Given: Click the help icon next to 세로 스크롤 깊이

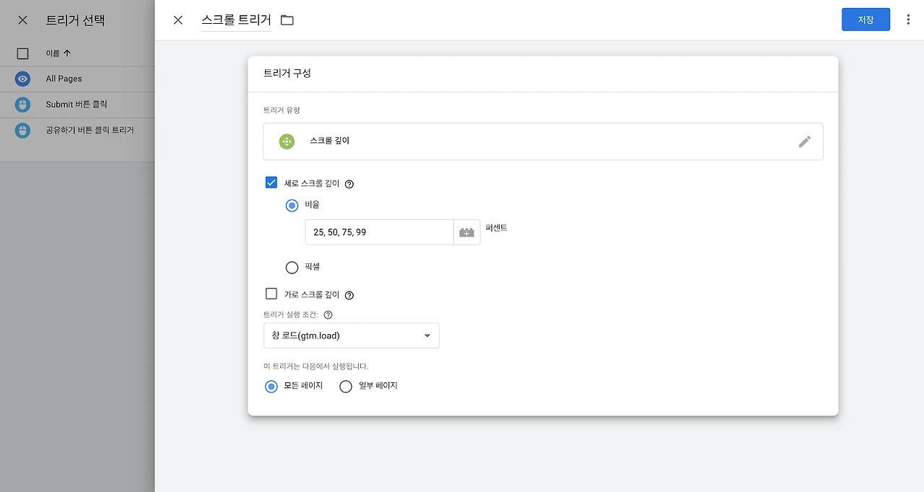Looking at the screenshot, I should pyautogui.click(x=349, y=184).
